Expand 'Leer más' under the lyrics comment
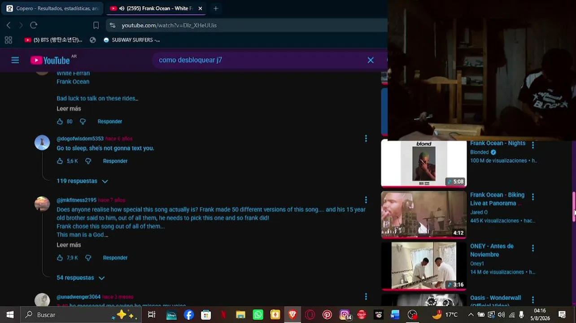The width and height of the screenshot is (576, 323). pyautogui.click(x=69, y=109)
